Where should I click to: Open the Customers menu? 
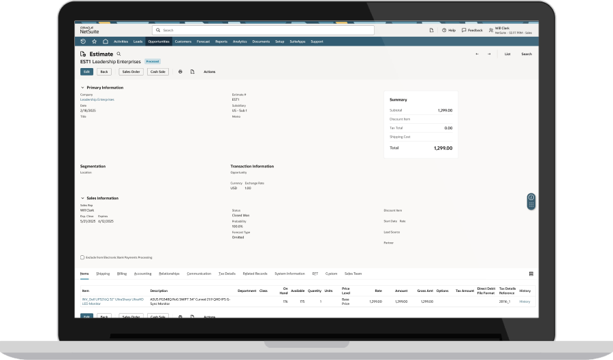pos(183,42)
